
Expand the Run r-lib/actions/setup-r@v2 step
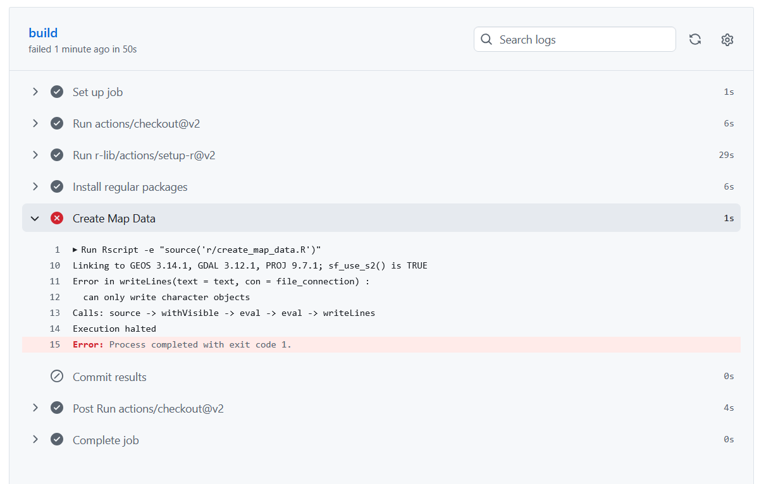coord(35,155)
